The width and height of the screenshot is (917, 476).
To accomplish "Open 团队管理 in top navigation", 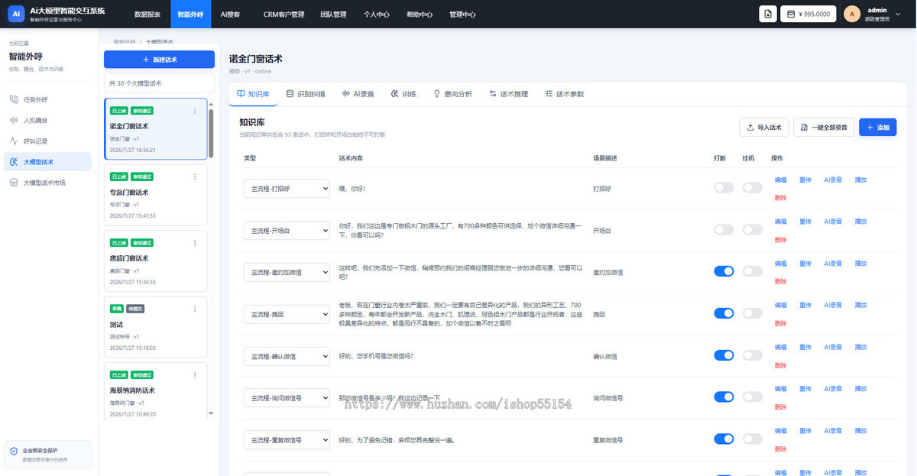I will click(x=333, y=15).
